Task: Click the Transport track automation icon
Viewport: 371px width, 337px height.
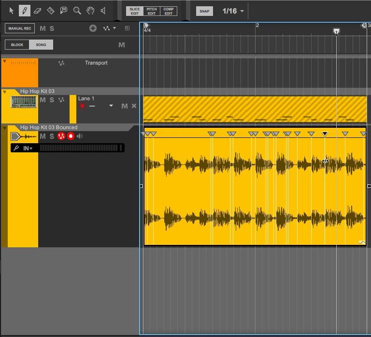Action: point(61,63)
